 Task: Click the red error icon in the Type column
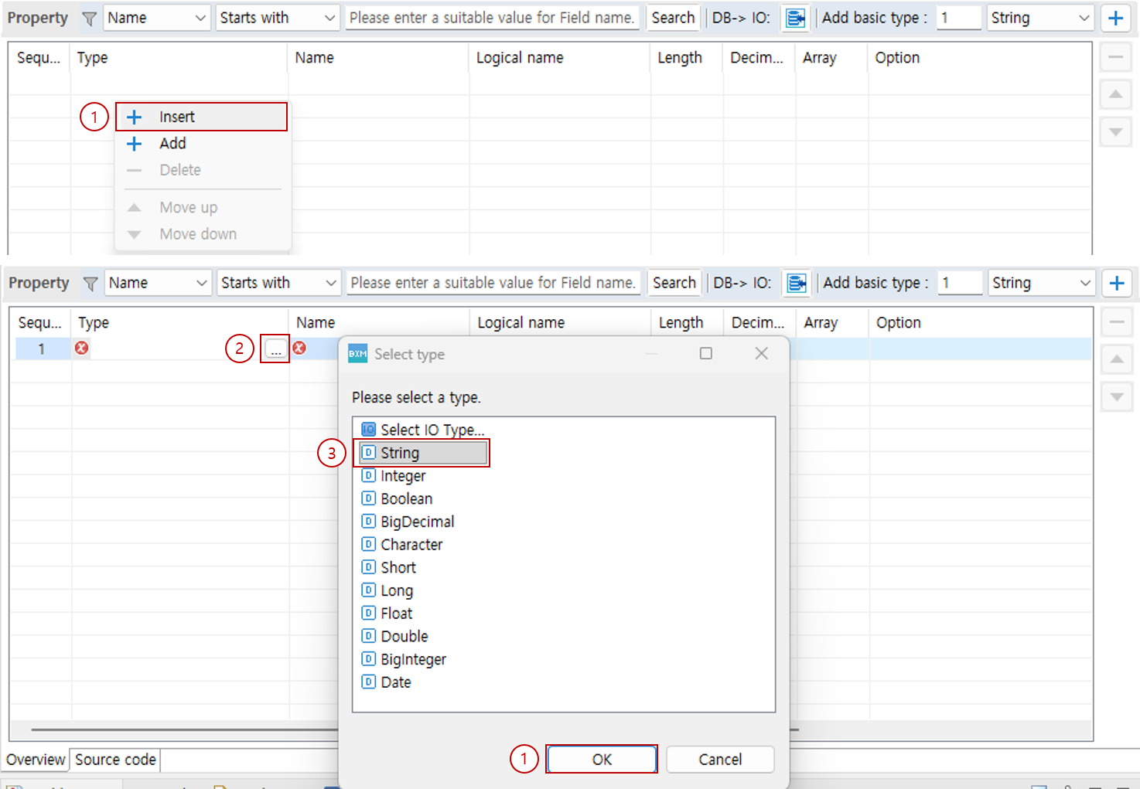(81, 349)
